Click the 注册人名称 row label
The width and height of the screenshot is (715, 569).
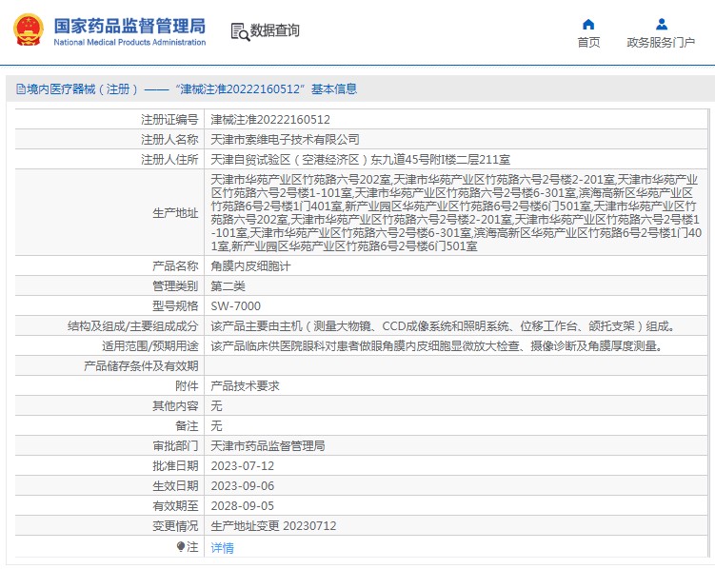coord(169,140)
